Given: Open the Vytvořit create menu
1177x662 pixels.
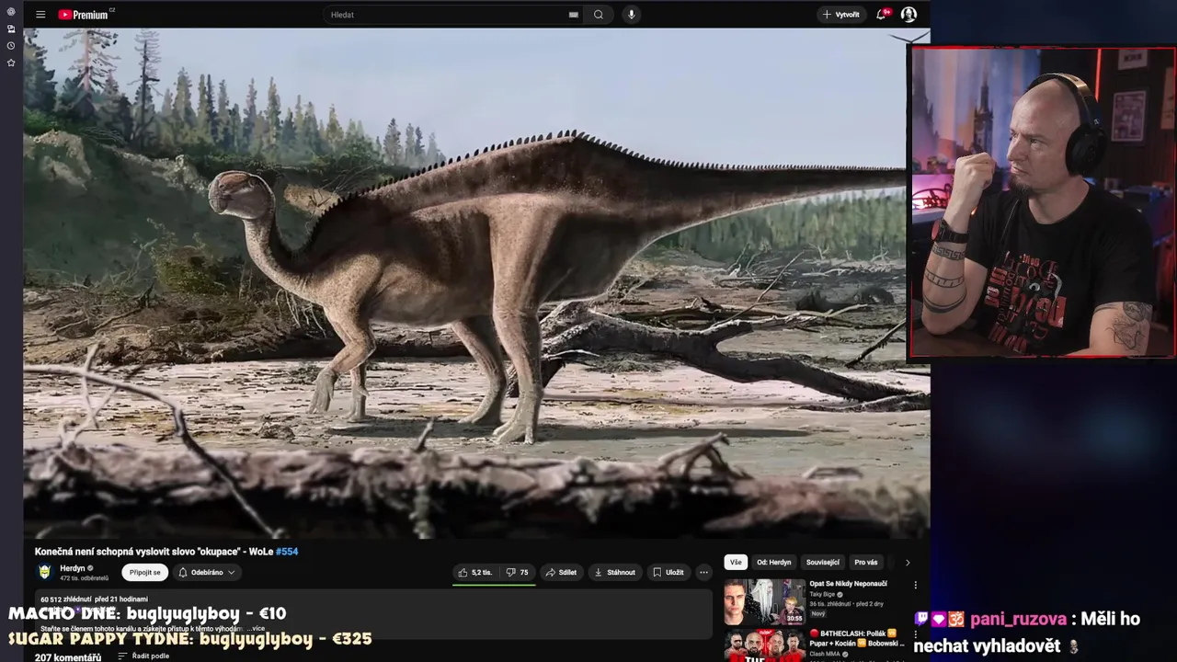Looking at the screenshot, I should pos(841,15).
